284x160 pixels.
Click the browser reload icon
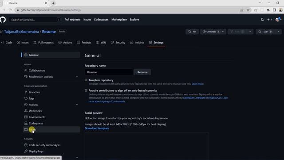pos(10,10)
